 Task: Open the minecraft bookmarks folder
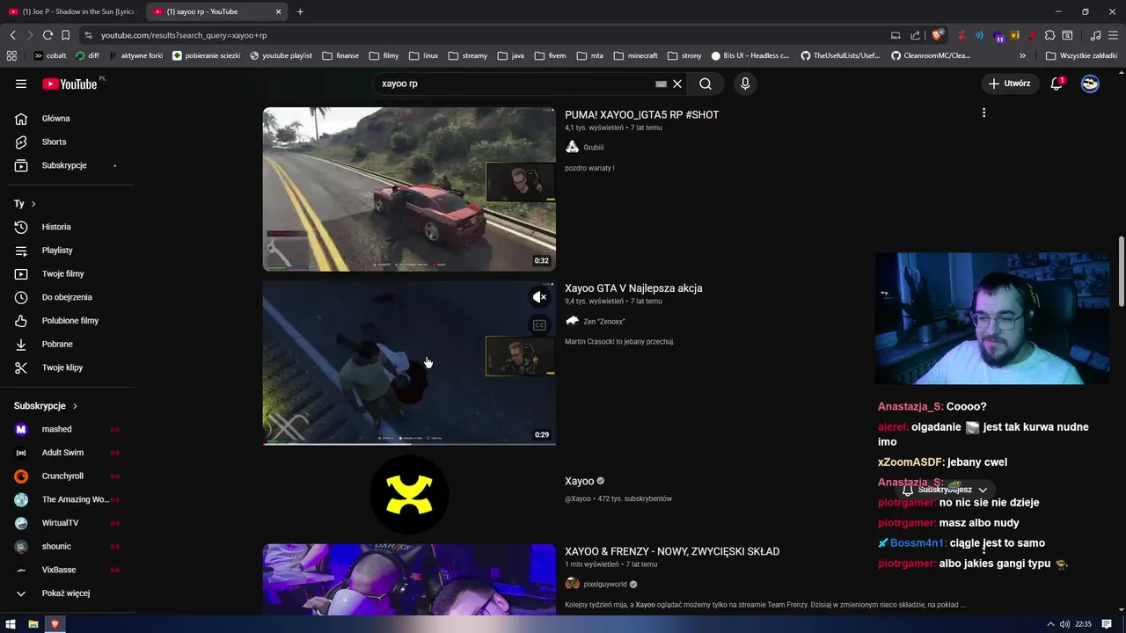click(635, 55)
